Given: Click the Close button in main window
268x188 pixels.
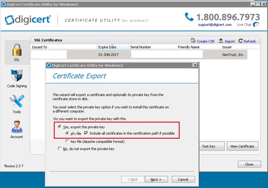Looking at the screenshot, I should (x=249, y=164).
